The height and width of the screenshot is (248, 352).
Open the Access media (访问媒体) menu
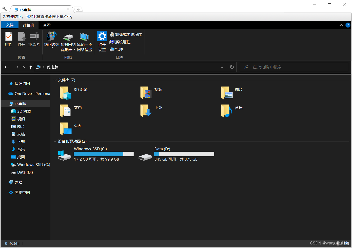52,40
